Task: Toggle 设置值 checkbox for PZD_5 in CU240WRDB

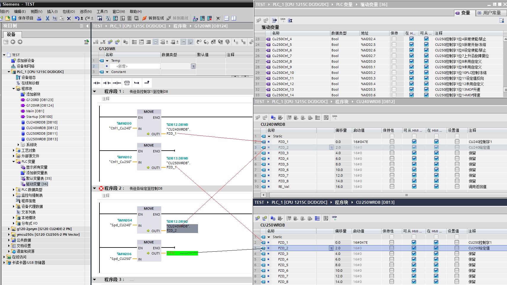Action: [x=457, y=164]
